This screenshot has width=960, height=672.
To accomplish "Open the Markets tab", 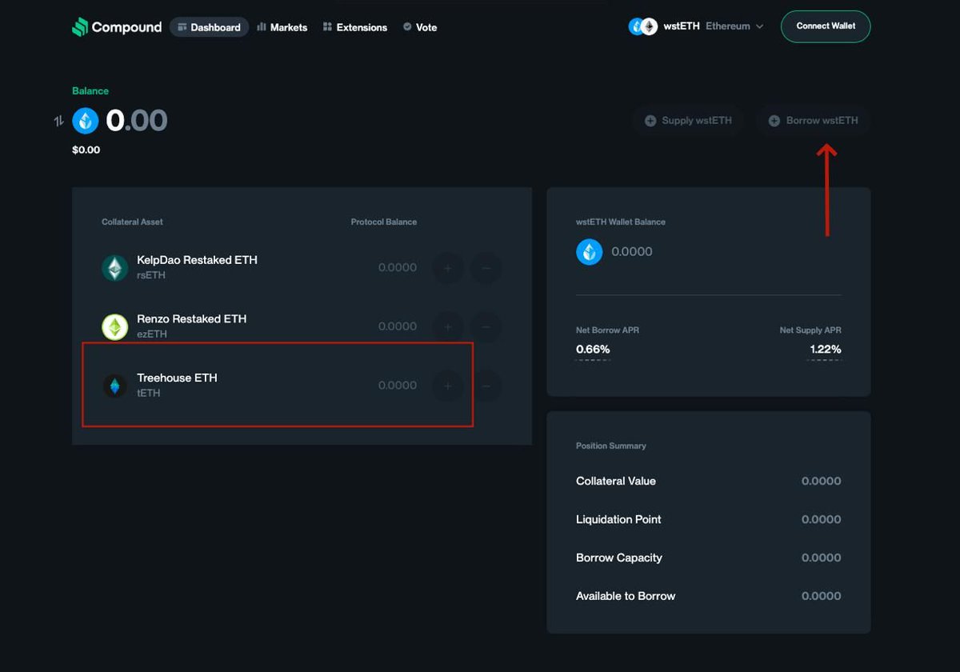I will 282,27.
